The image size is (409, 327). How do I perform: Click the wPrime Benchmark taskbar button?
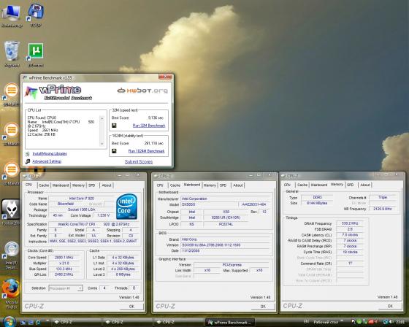tap(230, 323)
